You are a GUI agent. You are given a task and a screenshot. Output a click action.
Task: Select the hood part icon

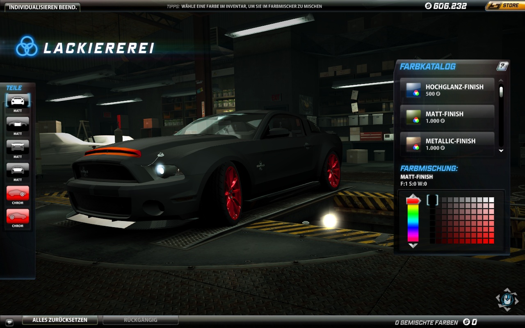click(x=18, y=123)
